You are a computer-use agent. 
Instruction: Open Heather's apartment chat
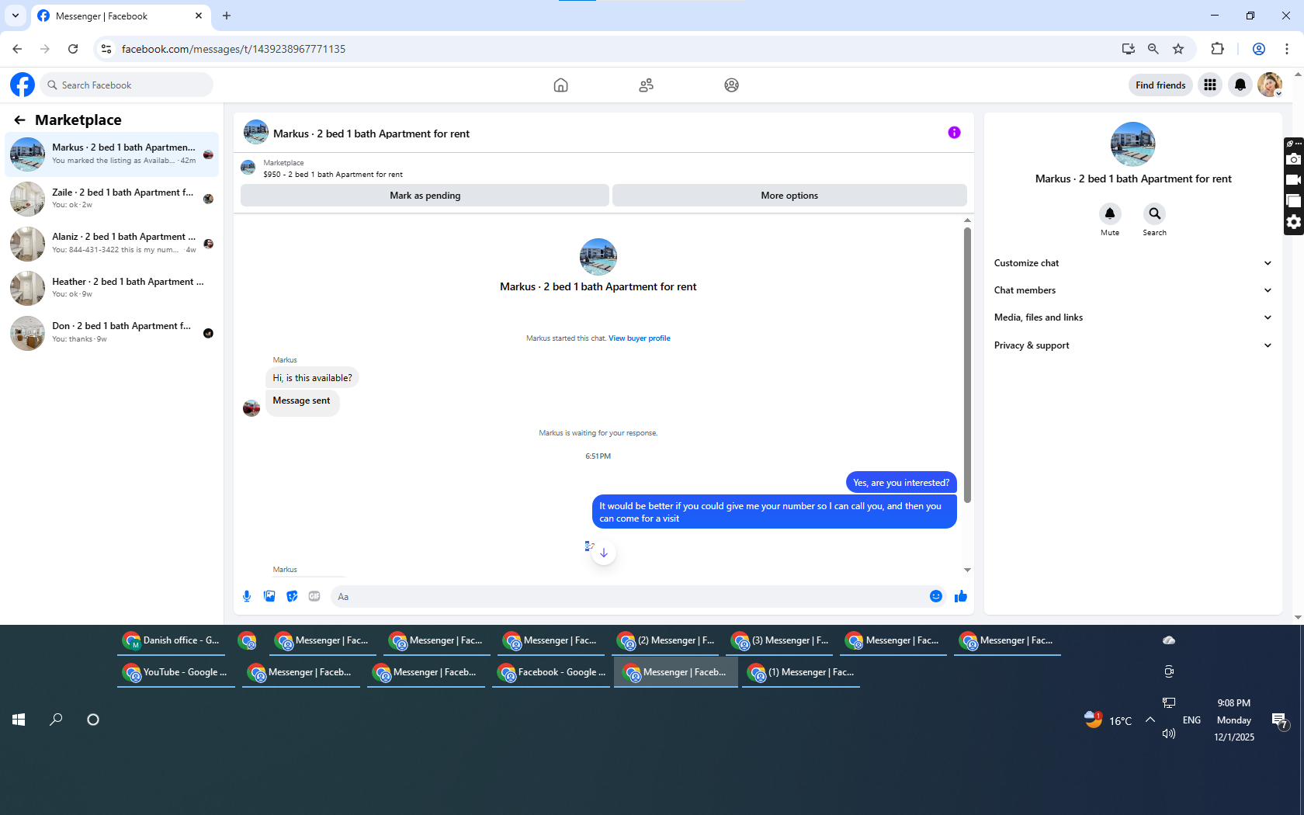pyautogui.click(x=112, y=288)
